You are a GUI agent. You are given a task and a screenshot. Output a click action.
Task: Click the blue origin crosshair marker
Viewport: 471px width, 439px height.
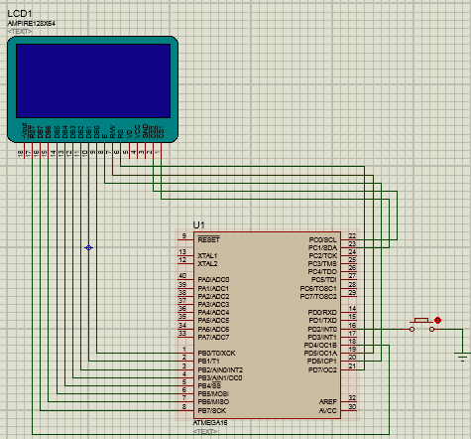[x=88, y=247]
